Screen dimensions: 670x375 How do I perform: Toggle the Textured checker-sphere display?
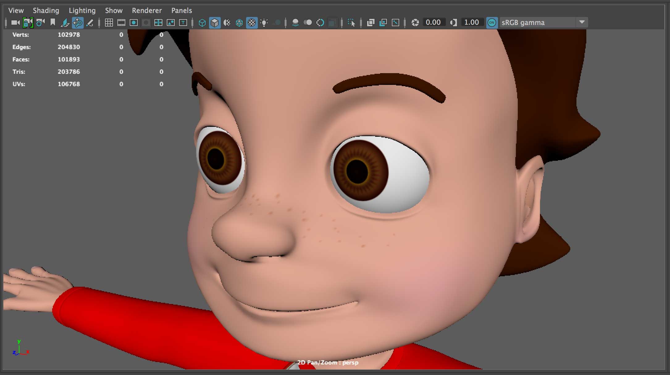252,23
